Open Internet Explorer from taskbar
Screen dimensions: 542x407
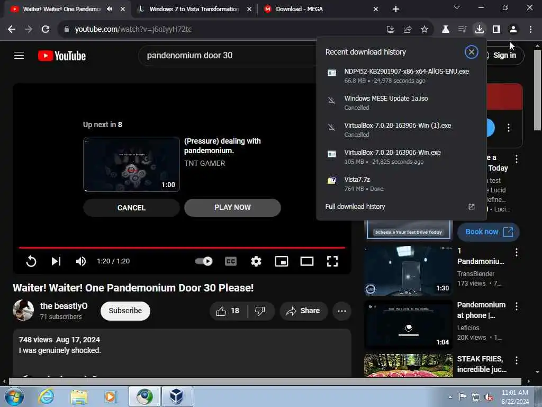tap(47, 396)
